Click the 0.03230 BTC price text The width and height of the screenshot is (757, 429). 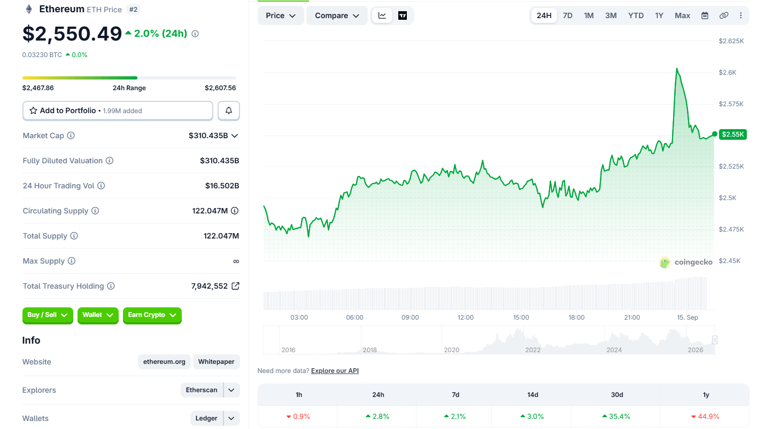tap(42, 55)
